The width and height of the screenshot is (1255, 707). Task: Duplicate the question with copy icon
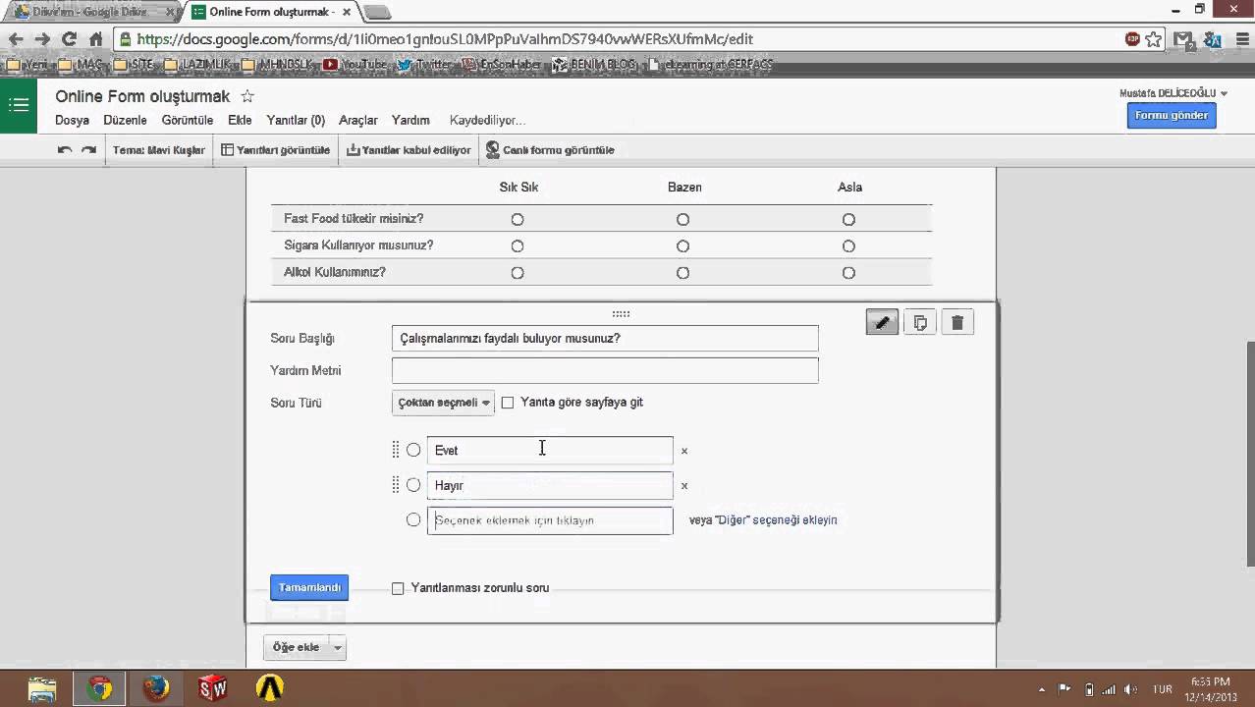point(920,322)
